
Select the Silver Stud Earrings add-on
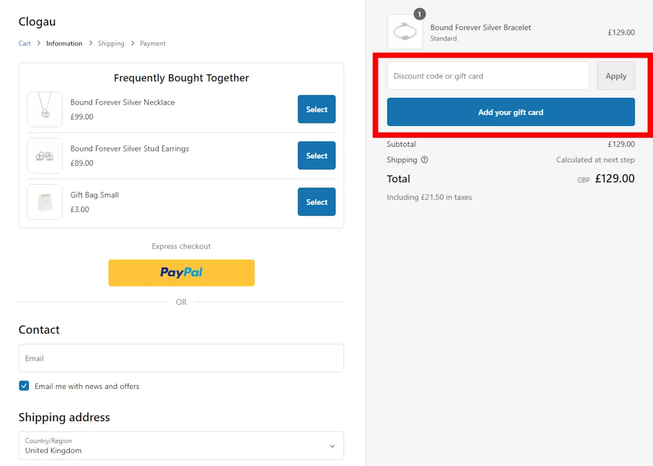(317, 156)
